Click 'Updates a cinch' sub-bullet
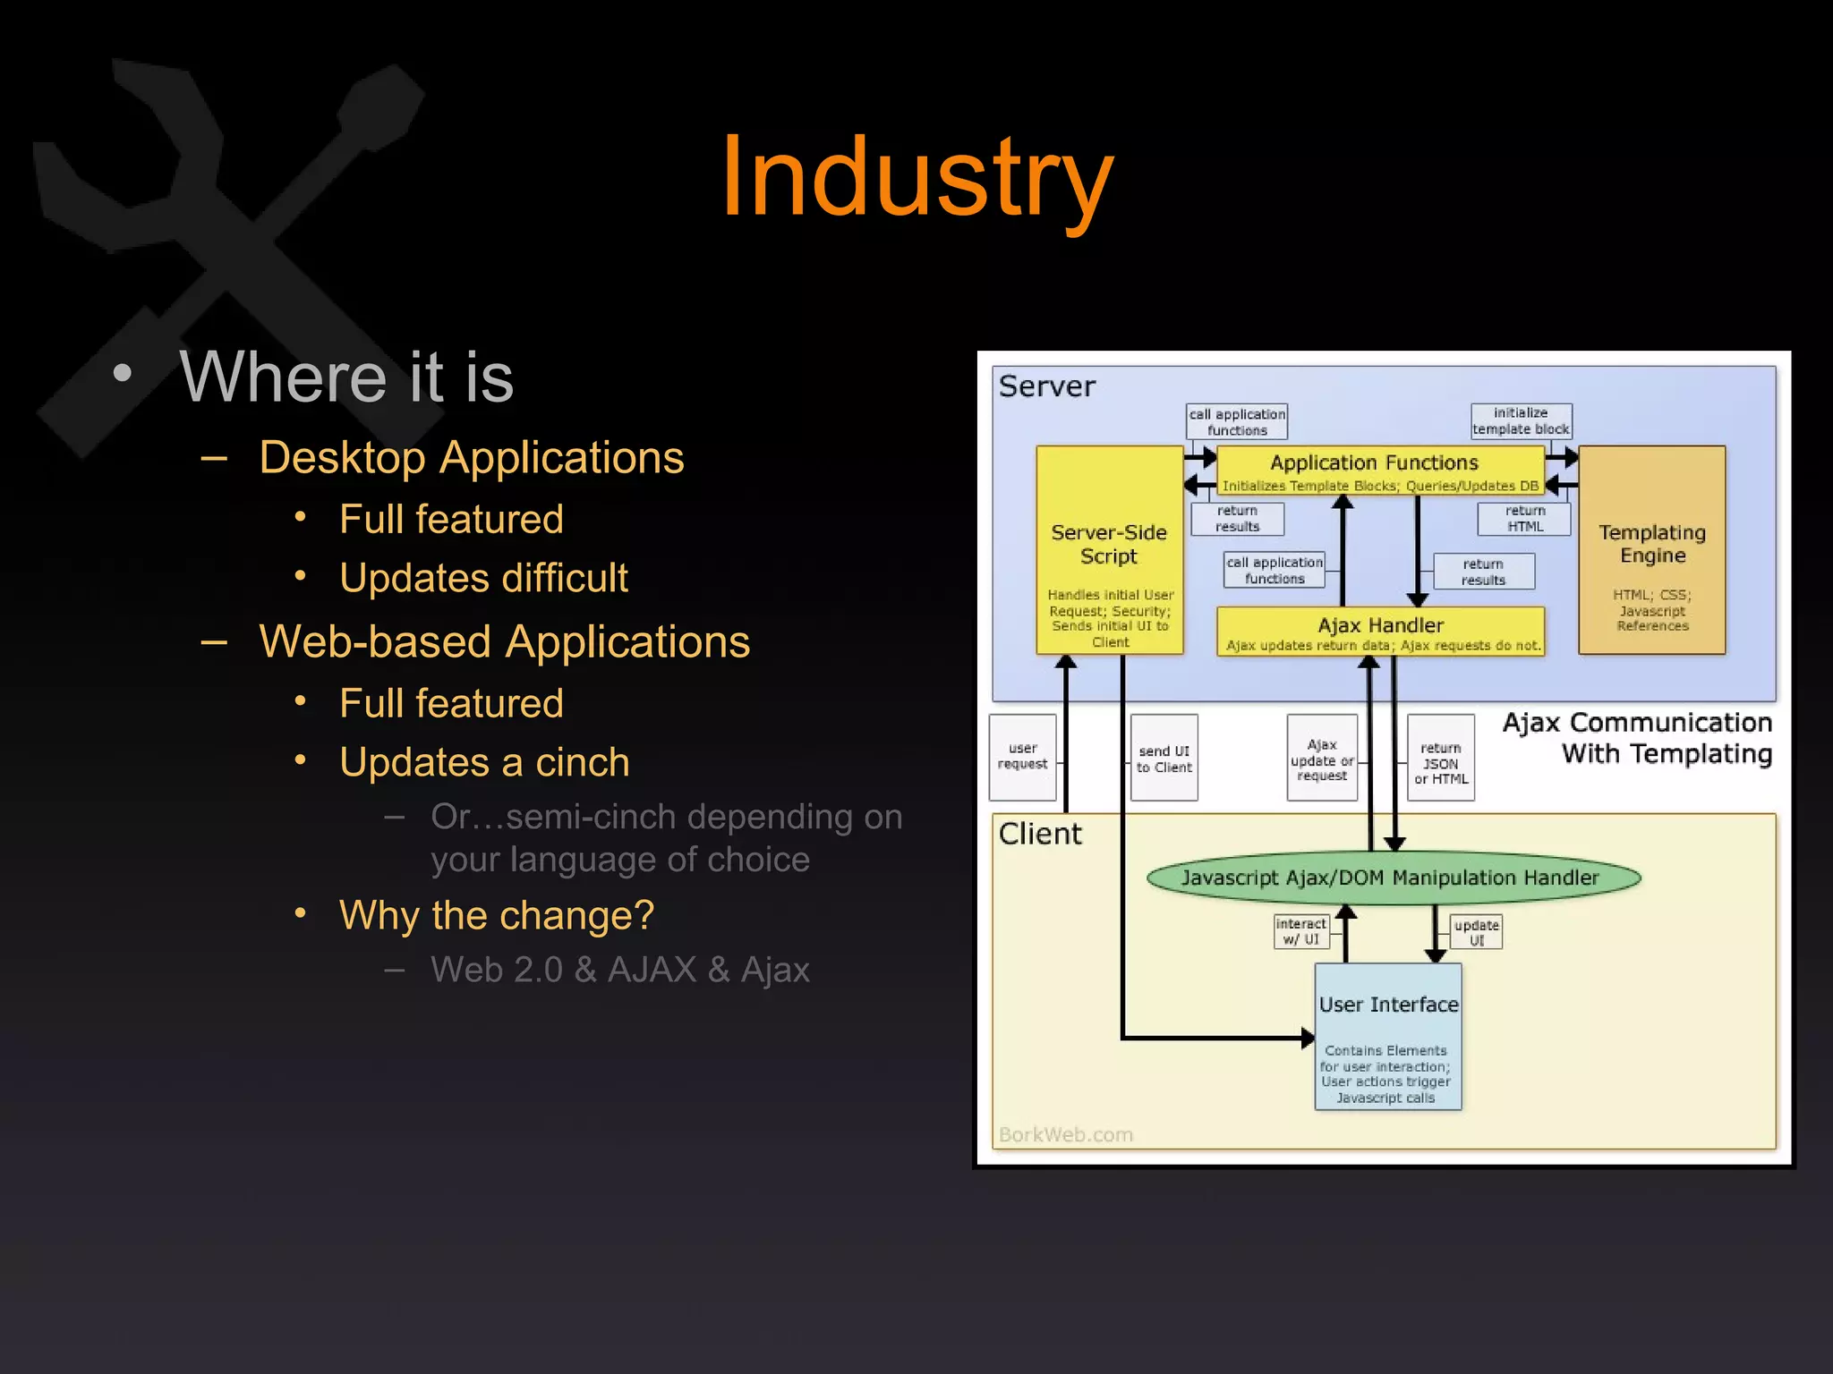The width and height of the screenshot is (1833, 1374). 484,763
